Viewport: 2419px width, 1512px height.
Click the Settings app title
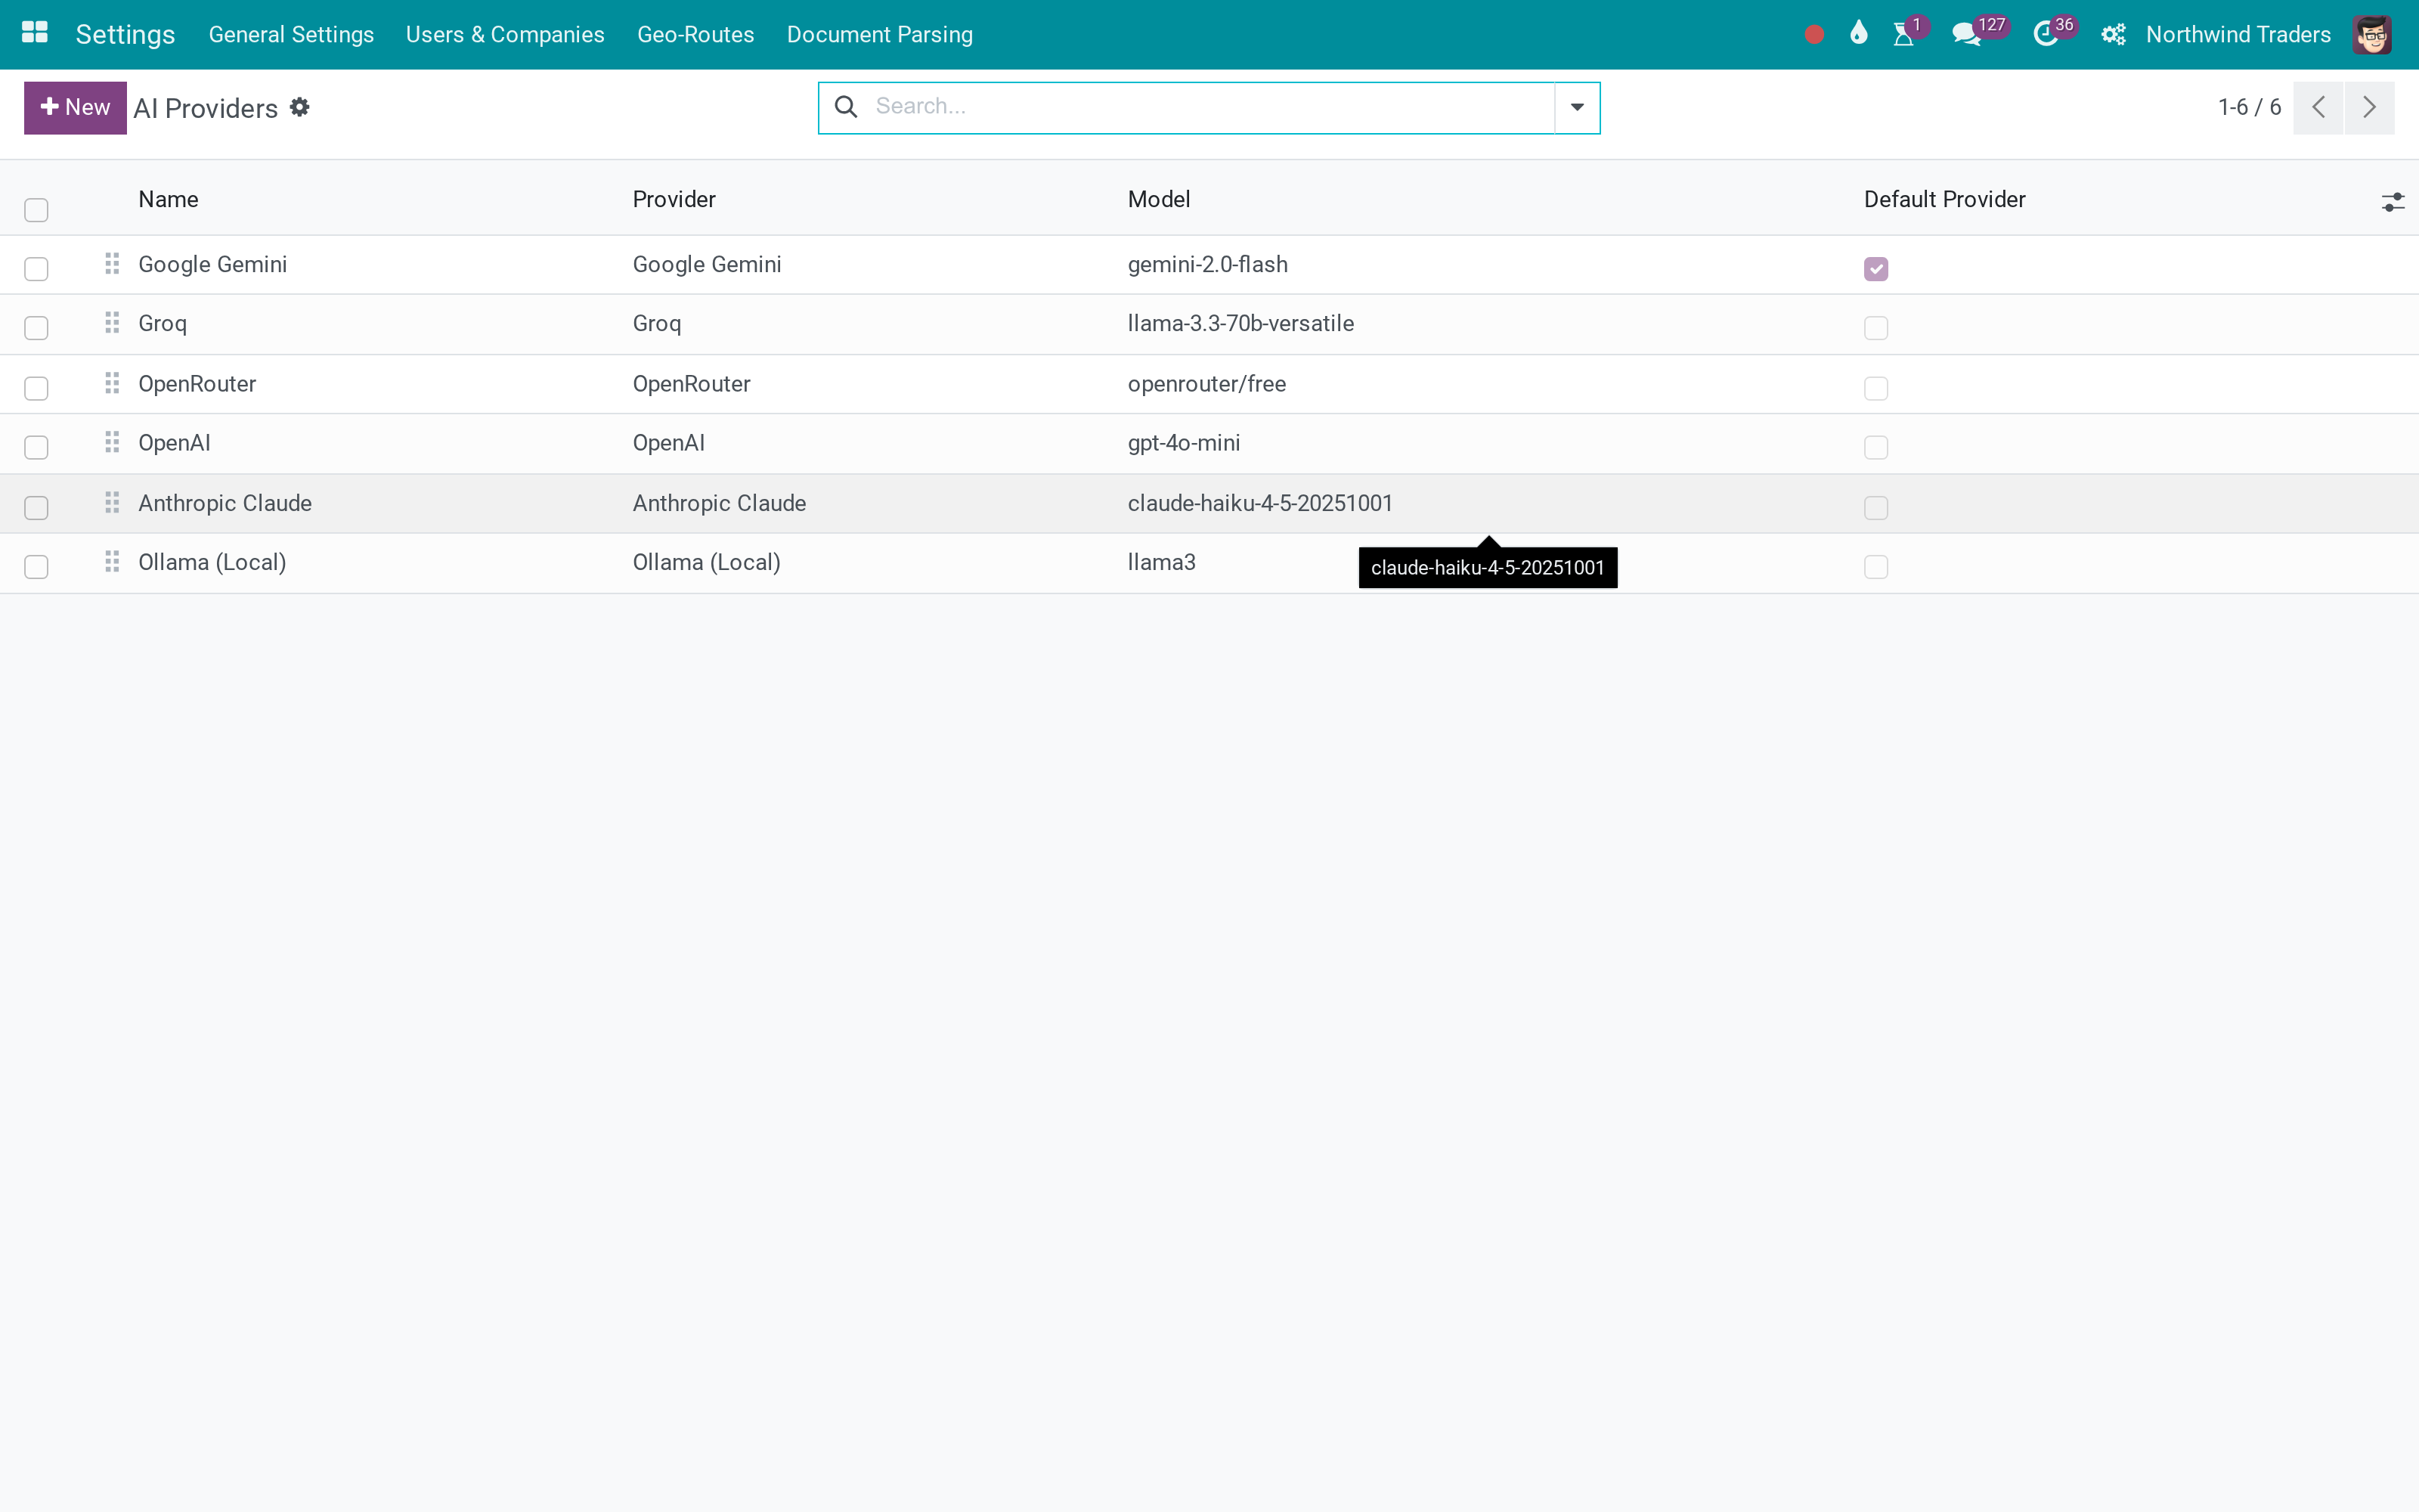(125, 35)
